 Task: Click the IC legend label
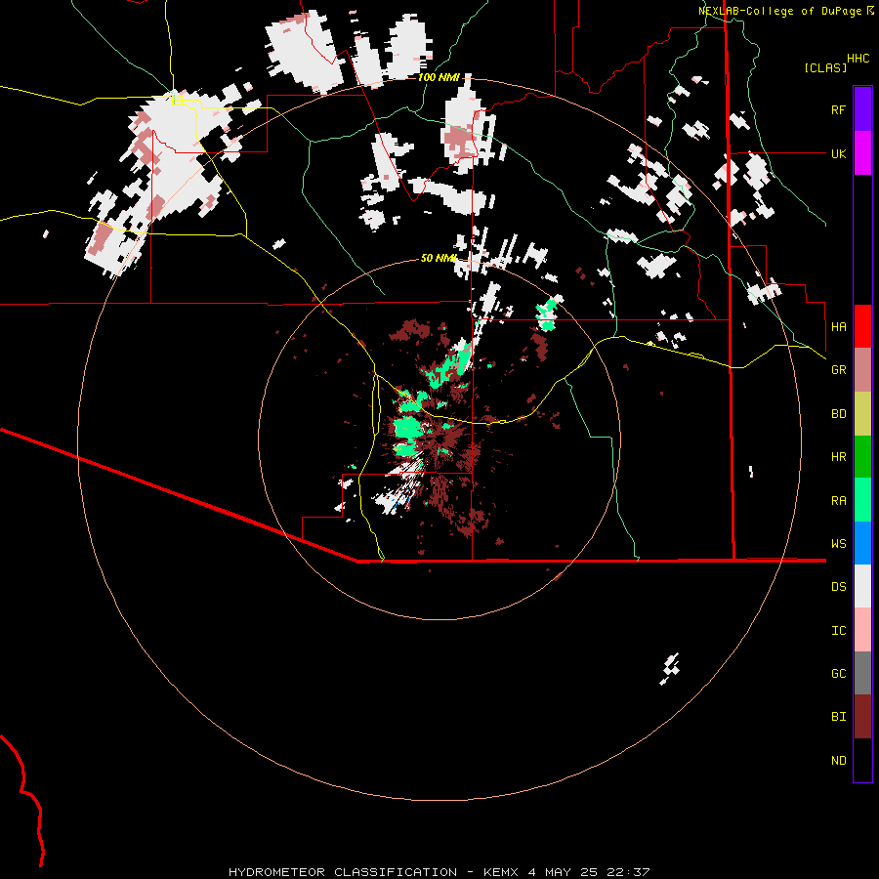[838, 631]
